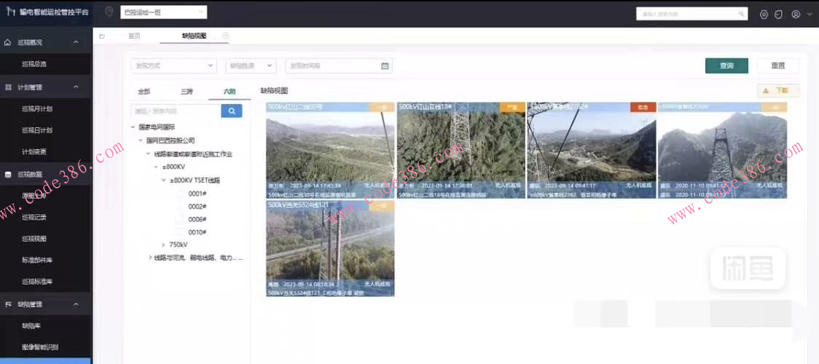Image resolution: width=819 pixels, height=364 pixels.
Task: Collapse the ±800KV TSET线路 tree node arrow
Action: tap(163, 181)
